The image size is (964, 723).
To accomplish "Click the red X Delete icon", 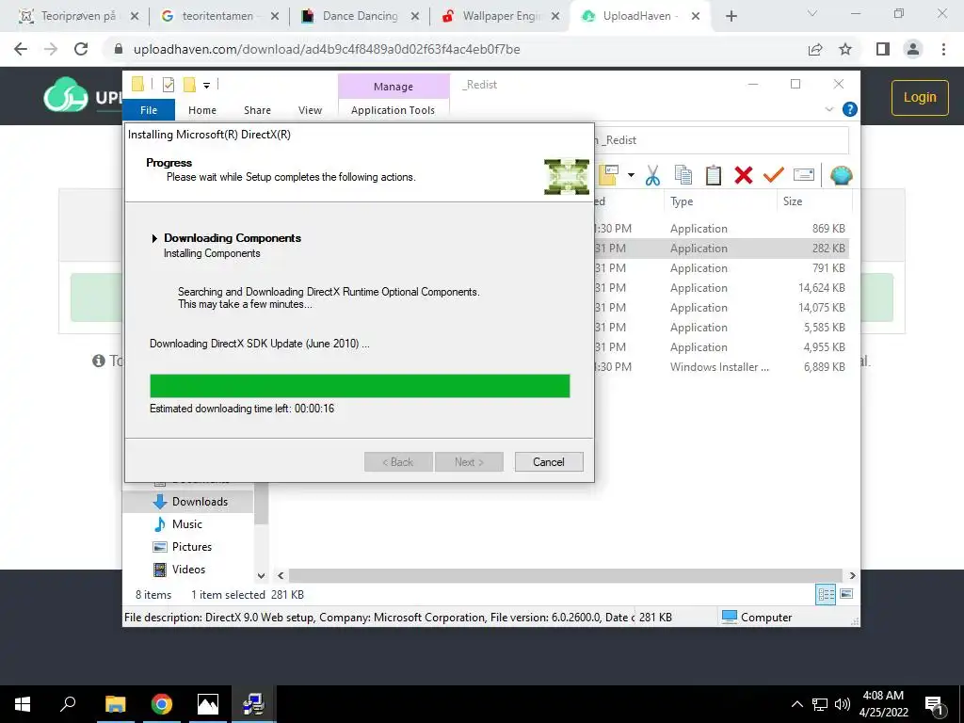I will click(744, 175).
